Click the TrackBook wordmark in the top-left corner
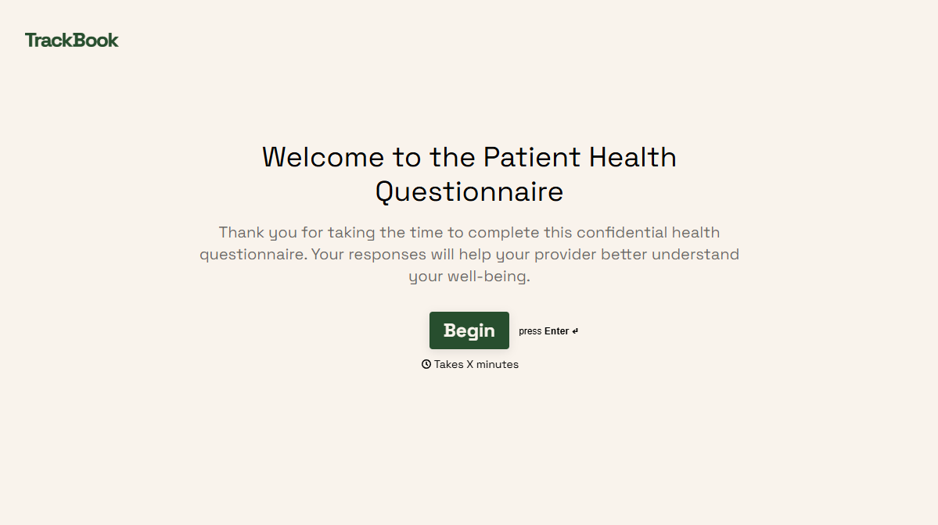Viewport: 938px width, 525px height. coord(71,40)
